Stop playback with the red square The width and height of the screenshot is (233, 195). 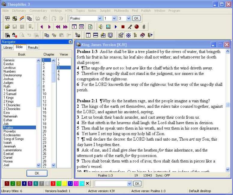tap(123, 27)
